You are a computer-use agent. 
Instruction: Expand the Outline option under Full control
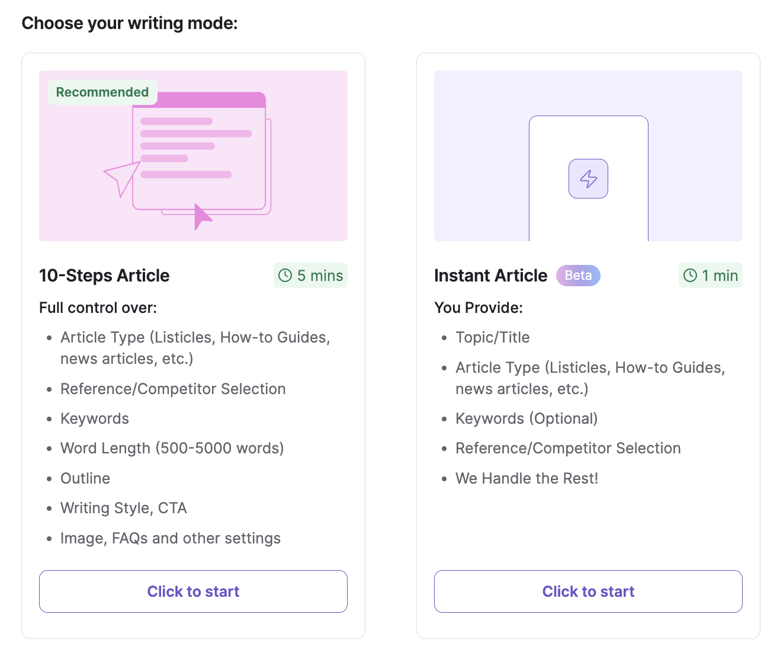pyautogui.click(x=85, y=478)
